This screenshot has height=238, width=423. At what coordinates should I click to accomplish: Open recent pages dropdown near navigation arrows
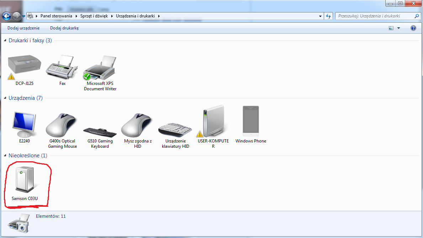coord(24,16)
